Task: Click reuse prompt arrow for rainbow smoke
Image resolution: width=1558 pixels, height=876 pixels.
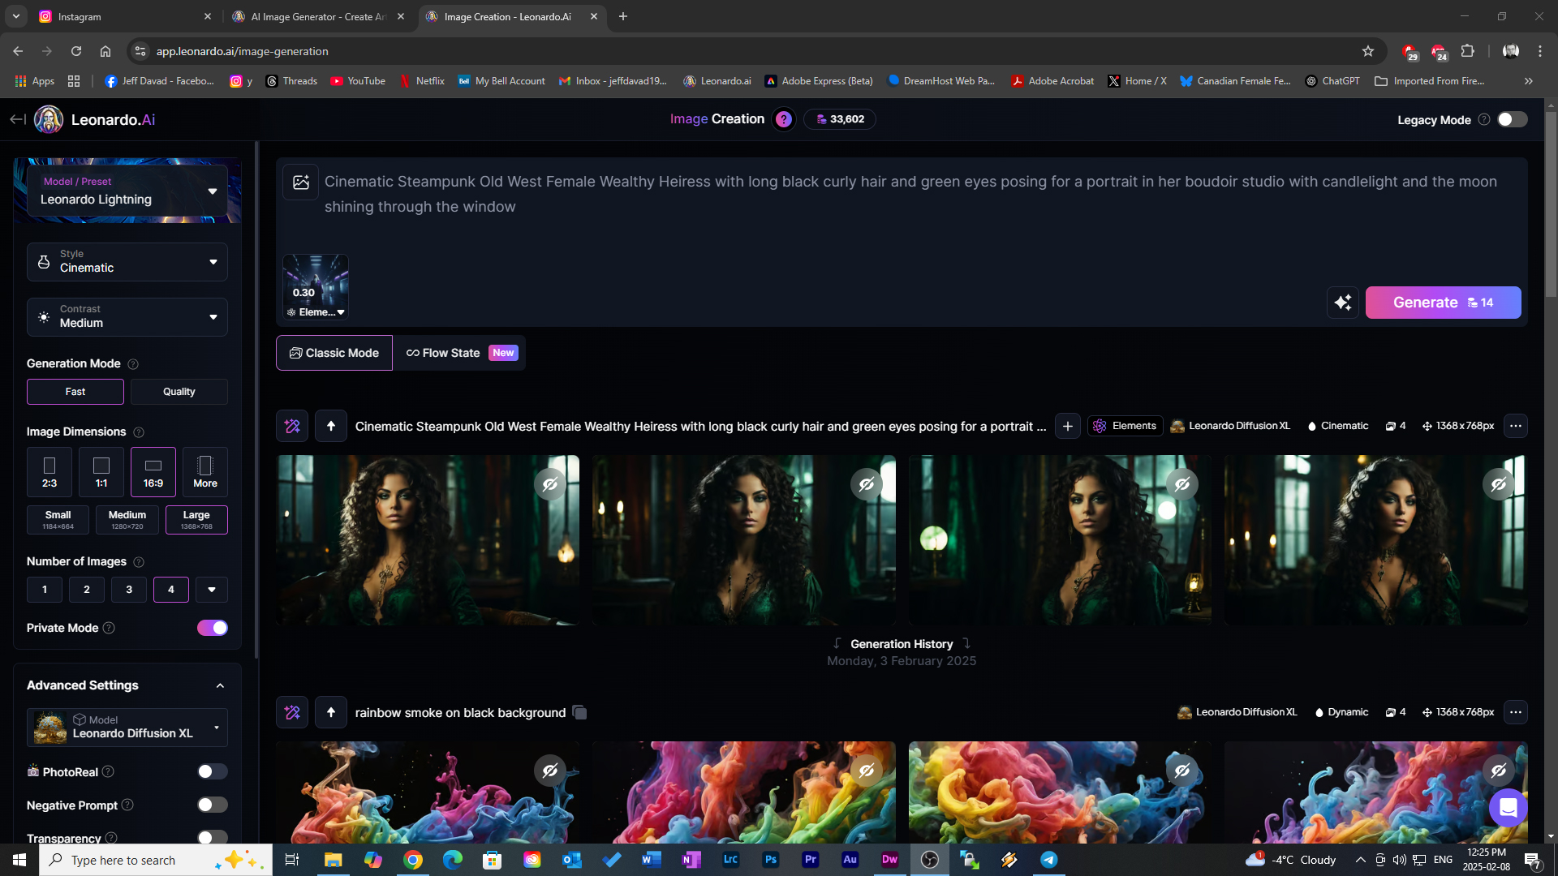Action: [x=331, y=712]
